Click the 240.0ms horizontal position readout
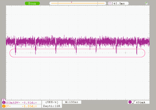This screenshot has width=156, height=110. click(118, 4)
